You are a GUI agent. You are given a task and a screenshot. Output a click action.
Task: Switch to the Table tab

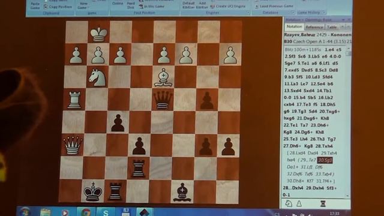tap(332, 27)
